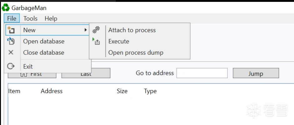
Task: Open the Help menu
Action: 51,18
